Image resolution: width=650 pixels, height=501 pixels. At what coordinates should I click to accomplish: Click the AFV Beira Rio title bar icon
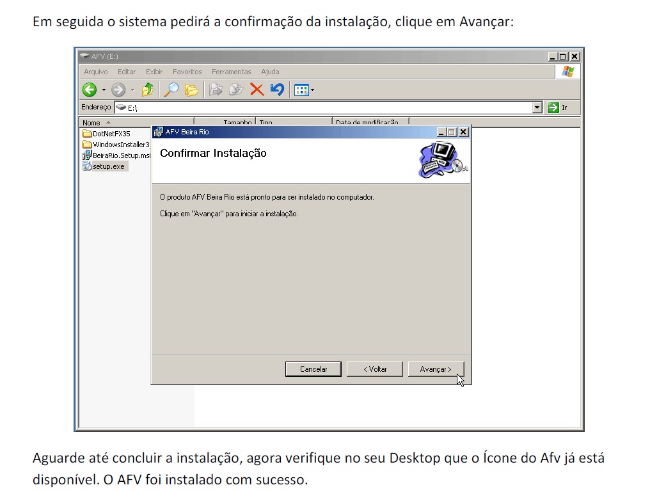[158, 132]
